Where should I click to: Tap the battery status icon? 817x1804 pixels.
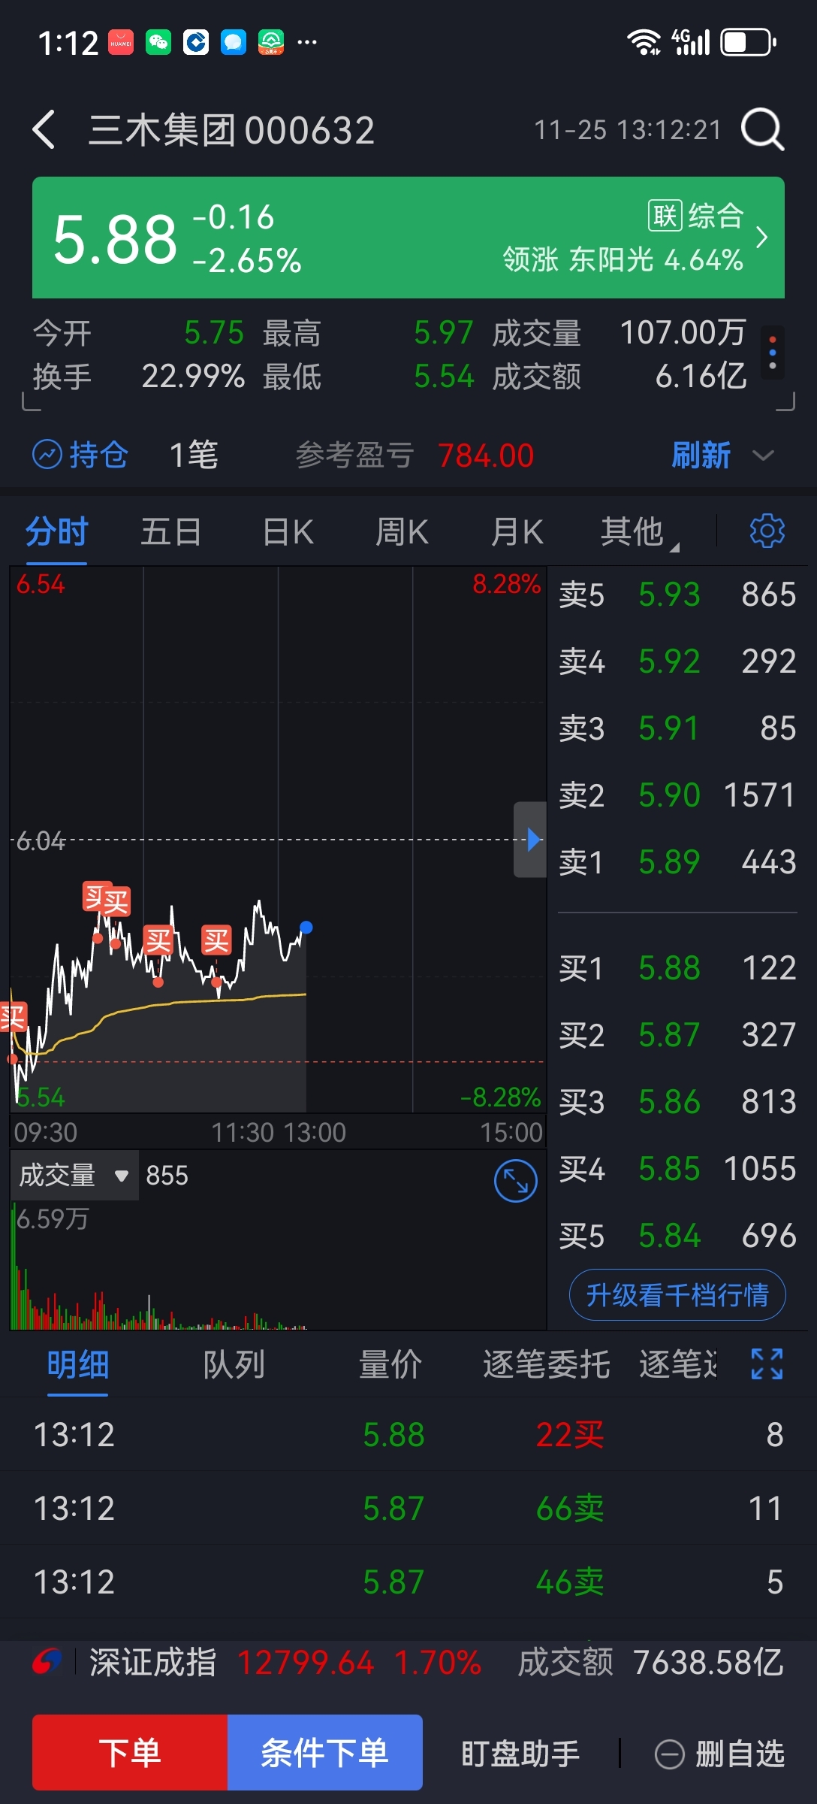point(748,42)
